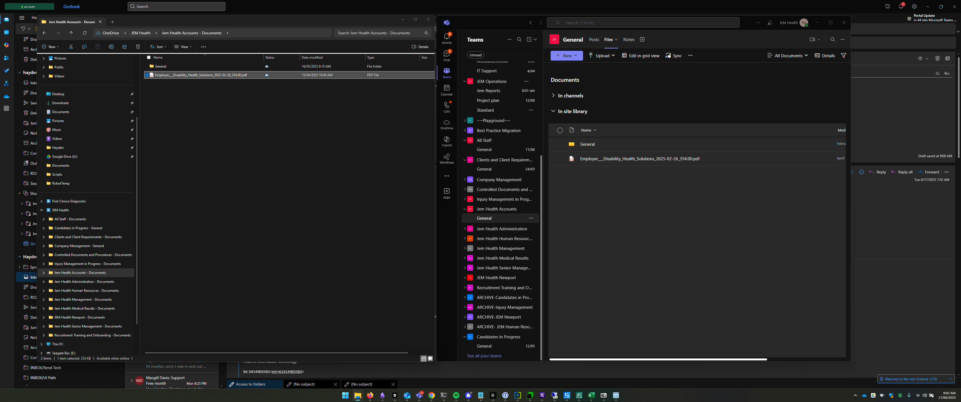Click the Teams Search (Ctrl+E) field
961x402 pixels.
[643, 23]
